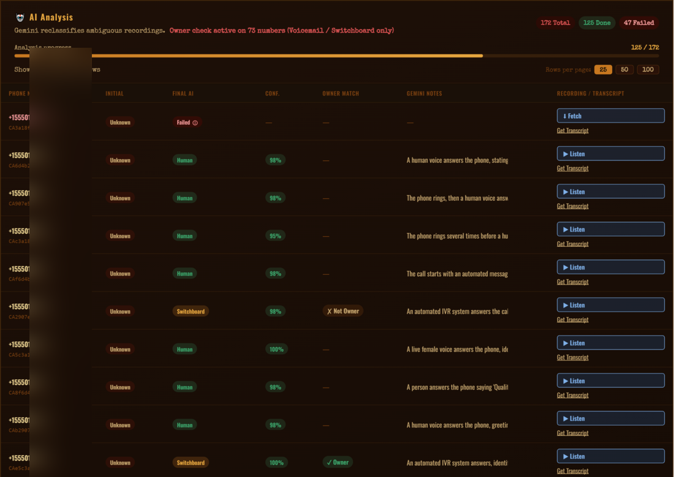Image resolution: width=674 pixels, height=477 pixels.
Task: Click the '125 / 172' progress count
Action: [x=645, y=47]
